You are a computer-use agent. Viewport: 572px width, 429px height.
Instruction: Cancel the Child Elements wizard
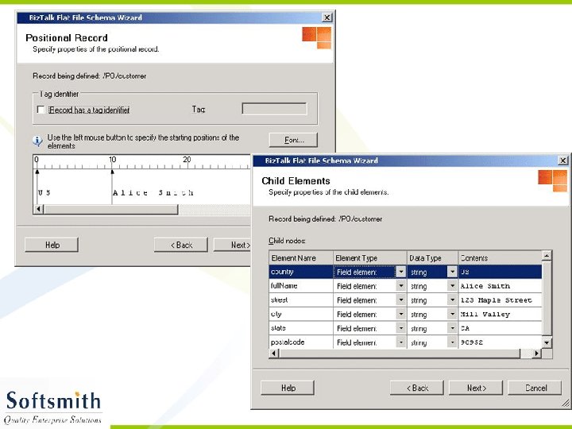tap(535, 388)
